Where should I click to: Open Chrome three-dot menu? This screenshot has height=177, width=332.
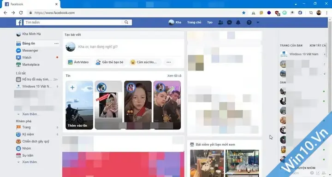tap(327, 13)
